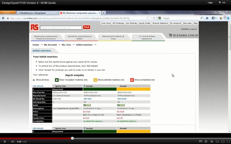Image resolution: width=231 pixels, height=144 pixels.
Task: Mute the video volume speaker icon
Action: tap(13, 141)
